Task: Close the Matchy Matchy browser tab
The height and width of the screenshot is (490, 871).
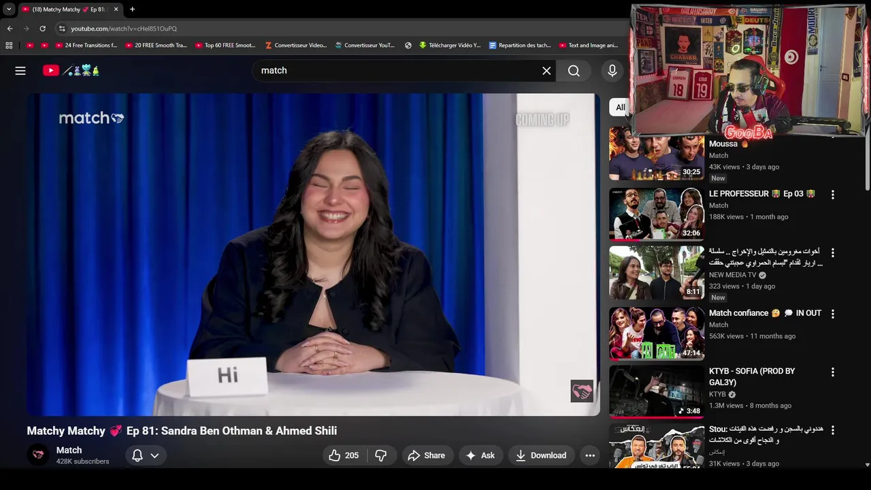Action: tap(116, 10)
